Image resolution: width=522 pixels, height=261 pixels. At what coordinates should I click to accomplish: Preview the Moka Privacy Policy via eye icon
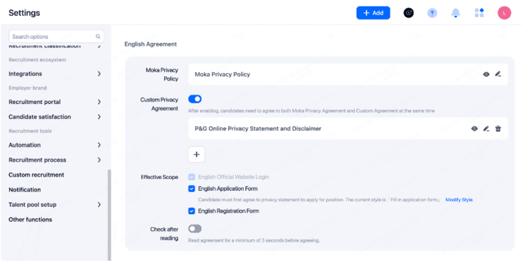[x=486, y=74]
